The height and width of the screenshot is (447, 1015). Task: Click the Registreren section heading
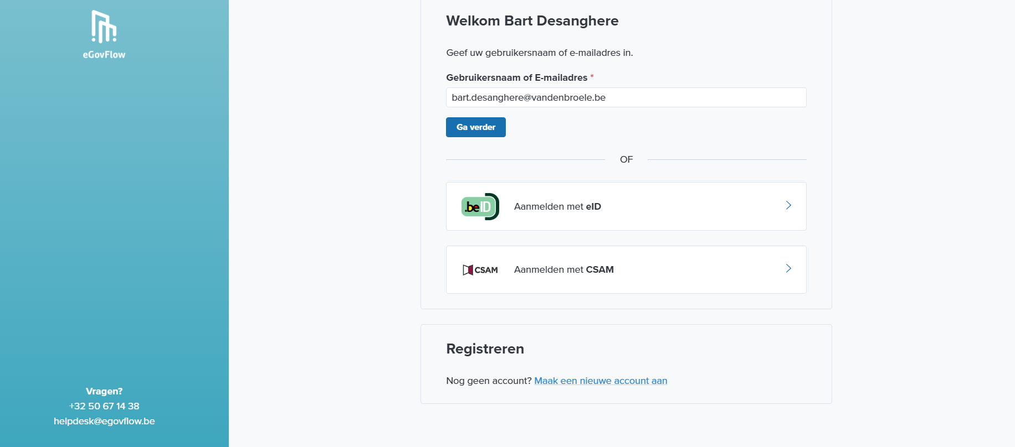[x=485, y=349]
